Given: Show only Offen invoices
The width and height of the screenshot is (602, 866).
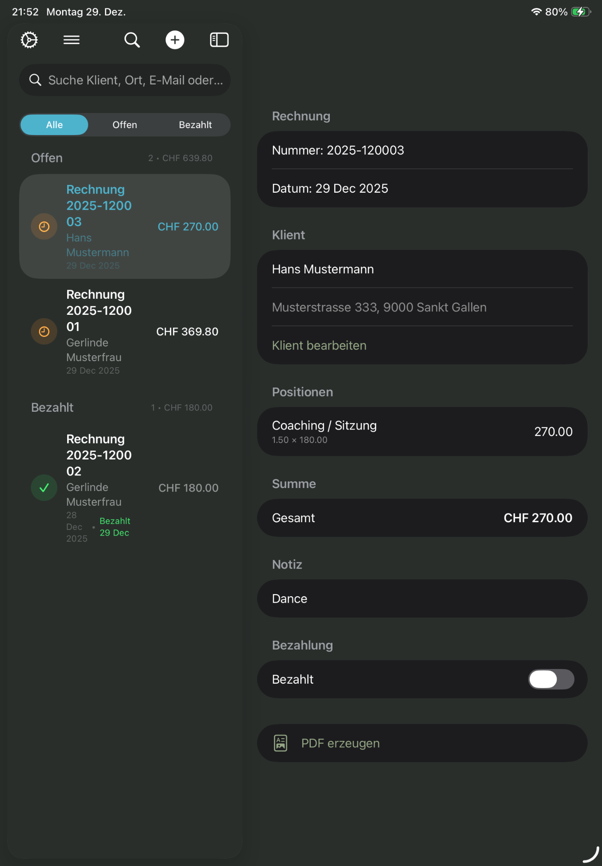Looking at the screenshot, I should pyautogui.click(x=125, y=125).
